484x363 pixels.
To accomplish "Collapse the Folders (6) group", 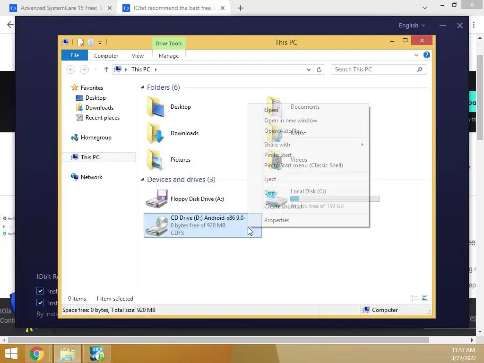I will point(142,87).
